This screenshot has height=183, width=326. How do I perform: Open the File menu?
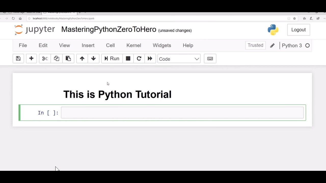click(x=23, y=45)
